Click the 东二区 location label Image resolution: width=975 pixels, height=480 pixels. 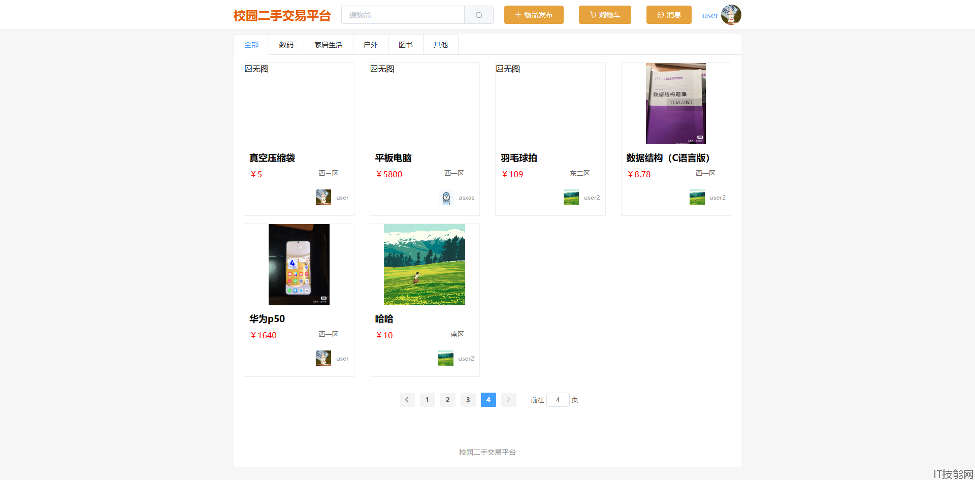(580, 173)
